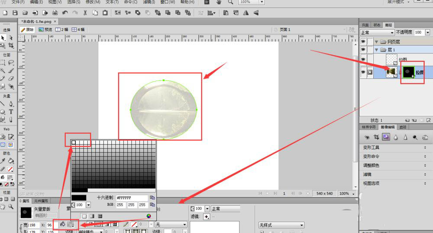Select the Zoom magnifier tool
The height and width of the screenshot is (233, 433).
click(x=11, y=207)
